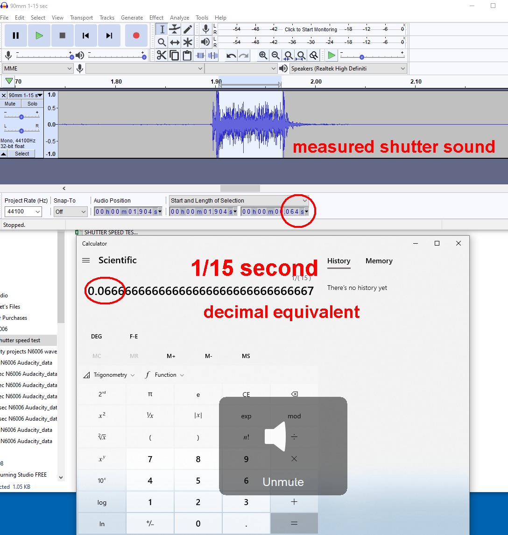The width and height of the screenshot is (508, 535).
Task: Open the MME audio host dropdown
Action: [x=38, y=69]
